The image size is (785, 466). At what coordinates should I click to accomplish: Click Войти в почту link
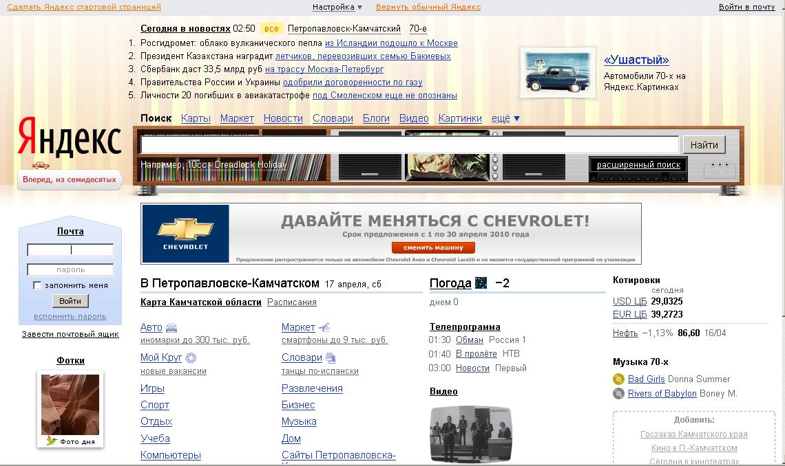point(747,7)
